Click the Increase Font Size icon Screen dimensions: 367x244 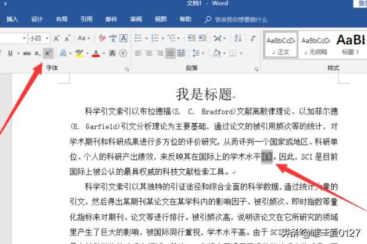tap(56, 38)
